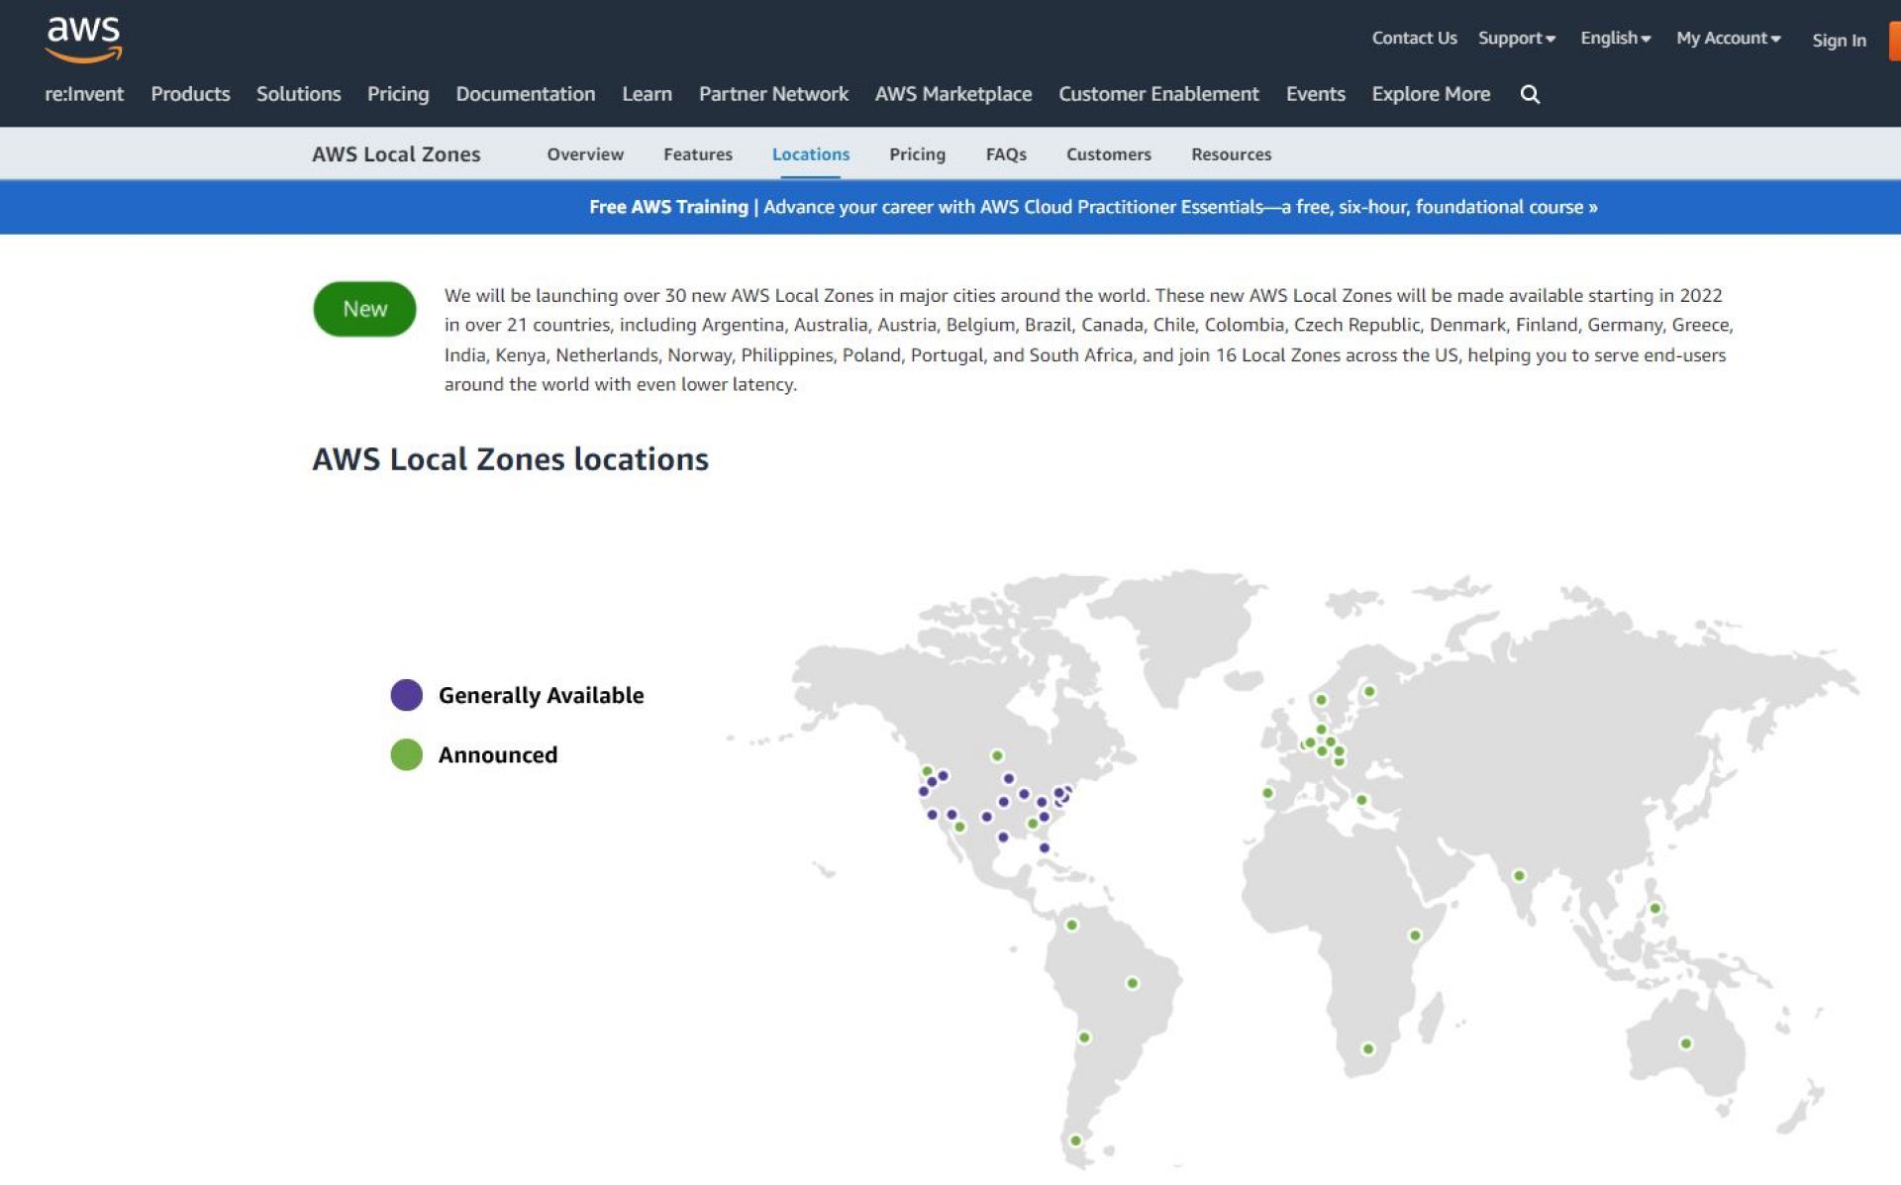1901x1185 pixels.
Task: Click the announced zone dot in Brazil
Action: coord(1132,983)
